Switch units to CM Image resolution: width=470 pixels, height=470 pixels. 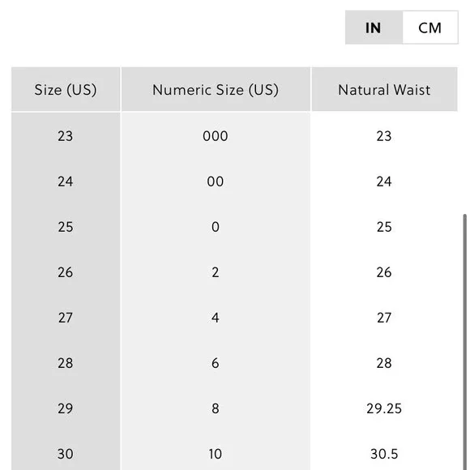[430, 28]
